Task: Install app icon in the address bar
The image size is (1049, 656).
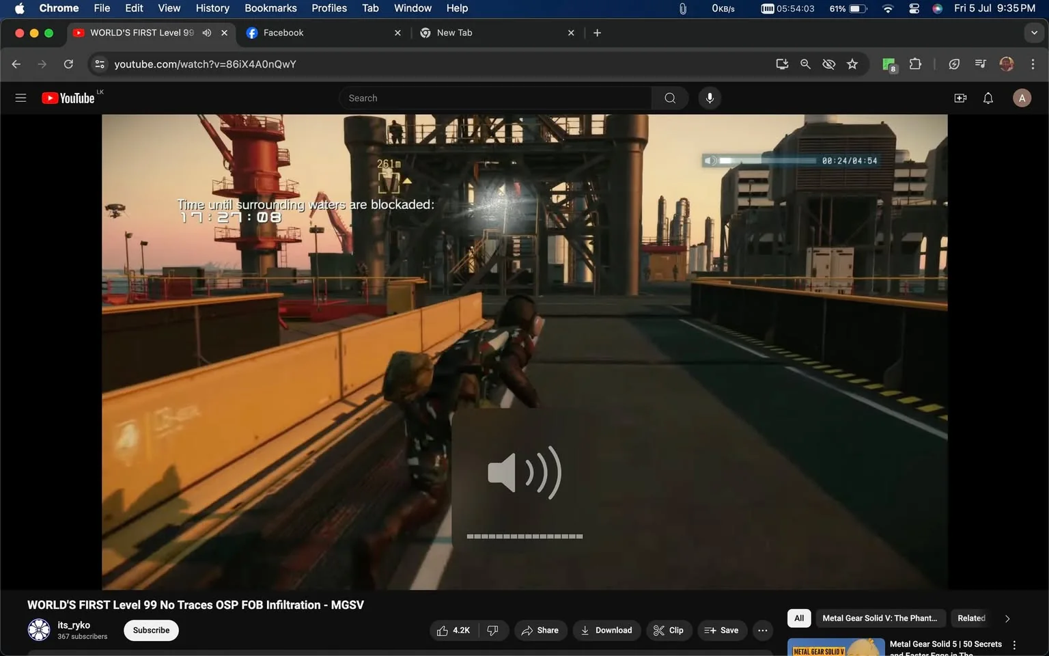Action: [782, 64]
